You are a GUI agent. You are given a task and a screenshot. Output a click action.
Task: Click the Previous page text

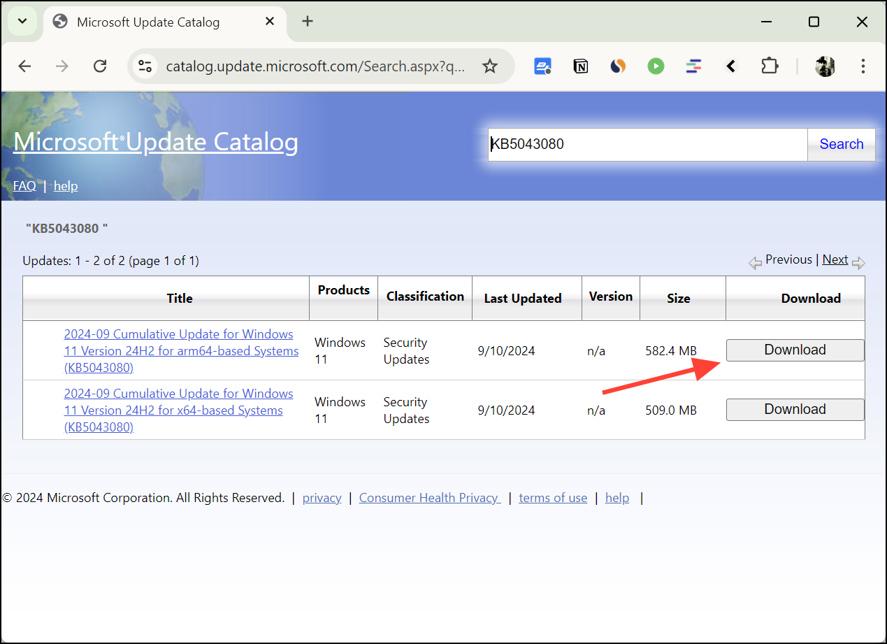[x=788, y=259]
